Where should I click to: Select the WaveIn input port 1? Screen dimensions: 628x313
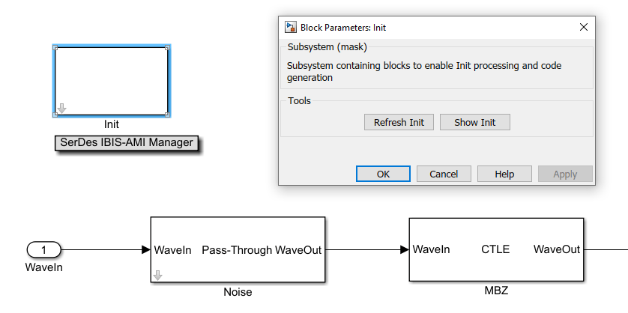point(44,249)
